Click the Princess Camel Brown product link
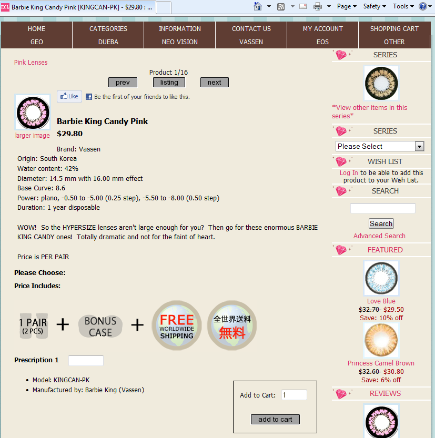Image resolution: width=435 pixels, height=438 pixels. (381, 363)
